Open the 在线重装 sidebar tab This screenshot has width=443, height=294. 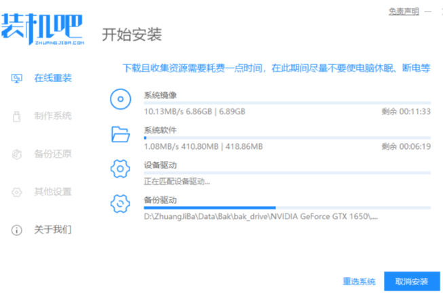tap(53, 79)
